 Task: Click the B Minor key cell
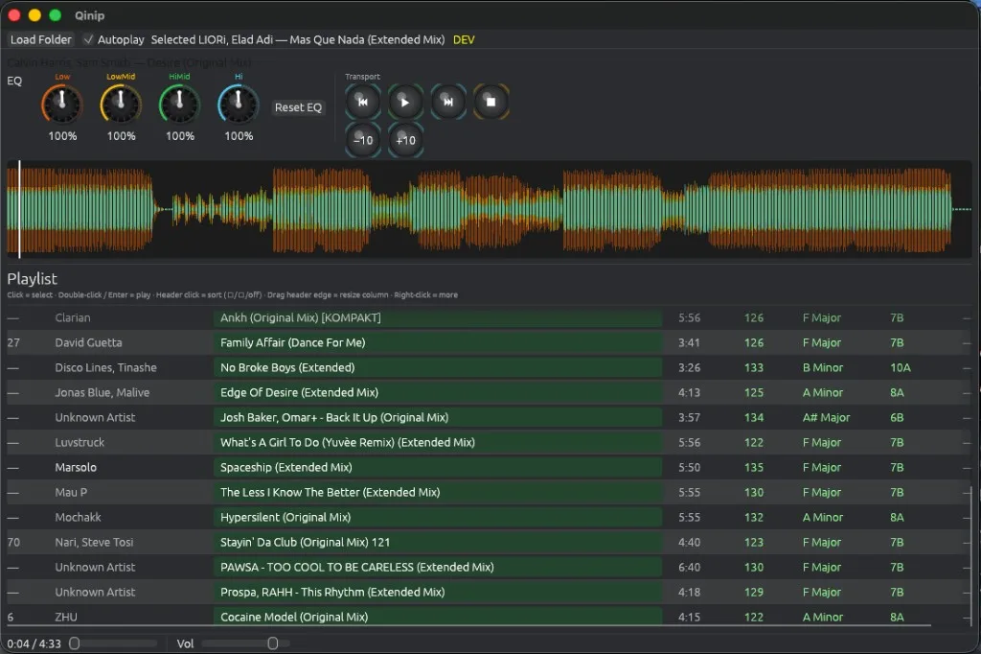[823, 367]
